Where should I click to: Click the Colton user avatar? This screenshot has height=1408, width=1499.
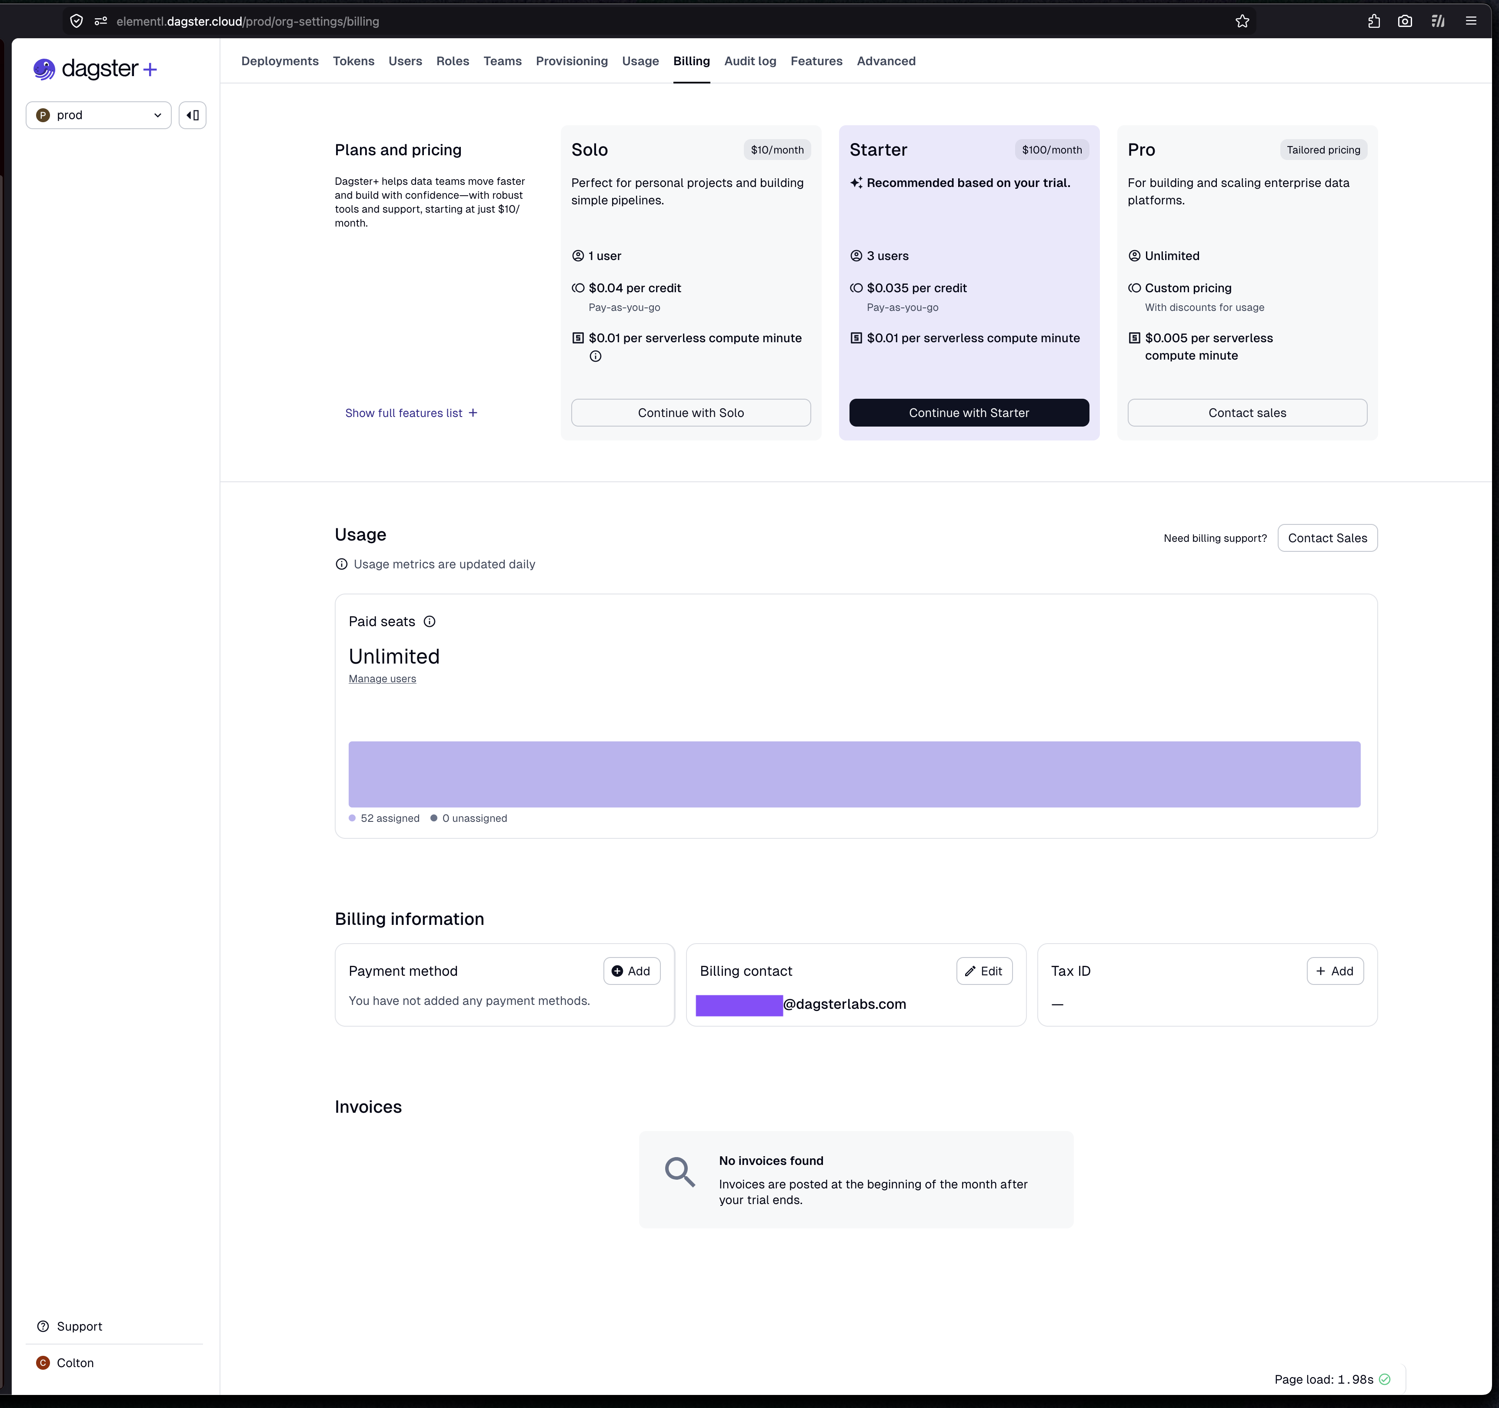[x=43, y=1363]
